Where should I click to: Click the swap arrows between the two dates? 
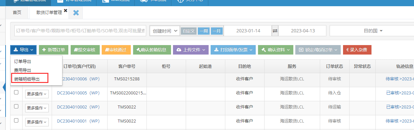pyautogui.click(x=275, y=31)
